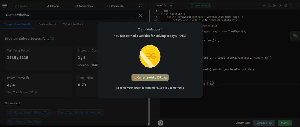Select the Compilation Results tab
This screenshot has width=300, height=127.
17,24
